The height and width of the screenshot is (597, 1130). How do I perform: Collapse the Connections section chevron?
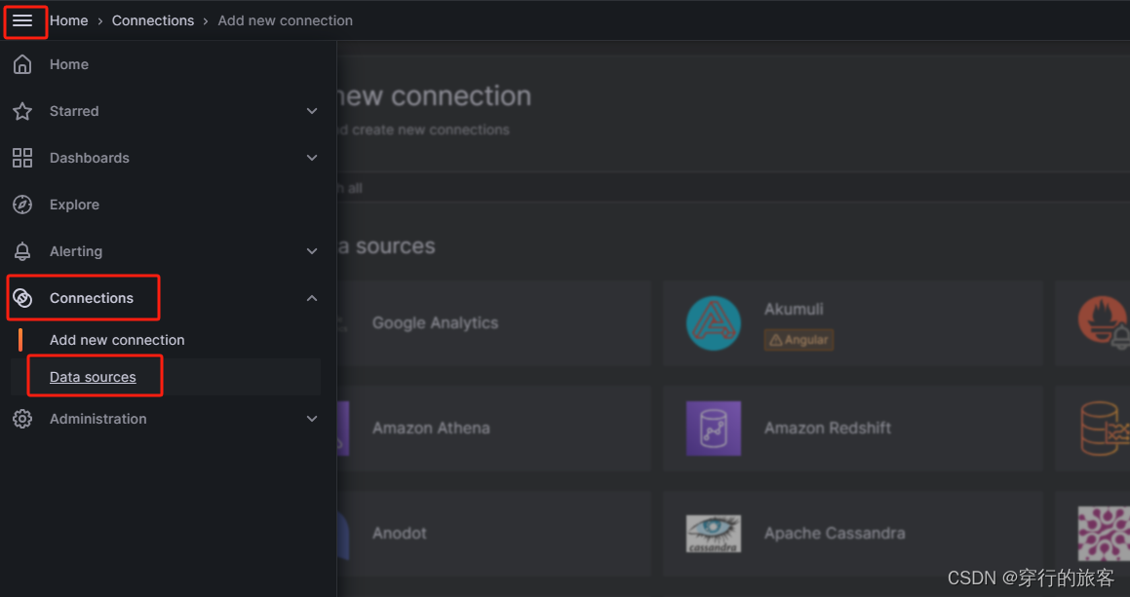click(312, 298)
